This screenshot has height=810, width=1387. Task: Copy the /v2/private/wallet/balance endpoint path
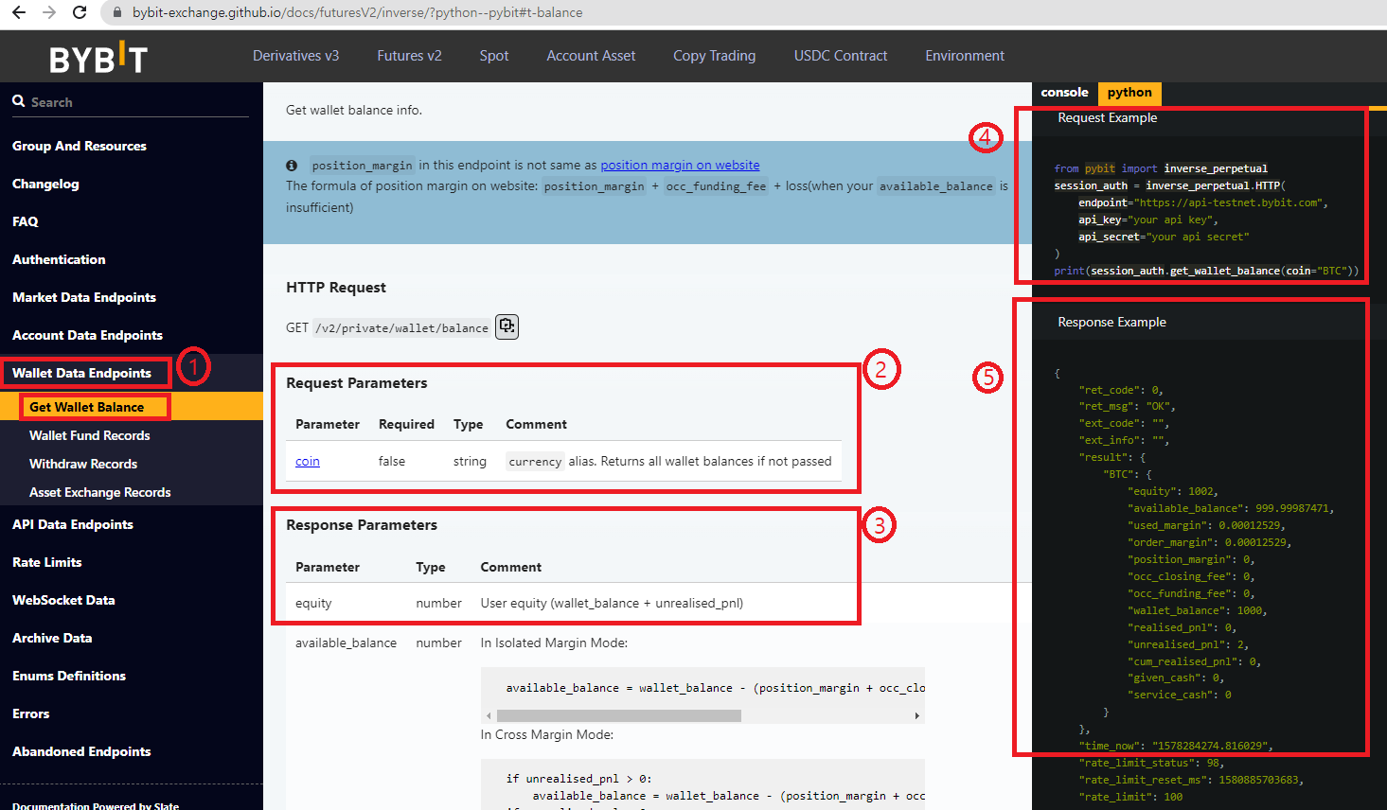[507, 326]
